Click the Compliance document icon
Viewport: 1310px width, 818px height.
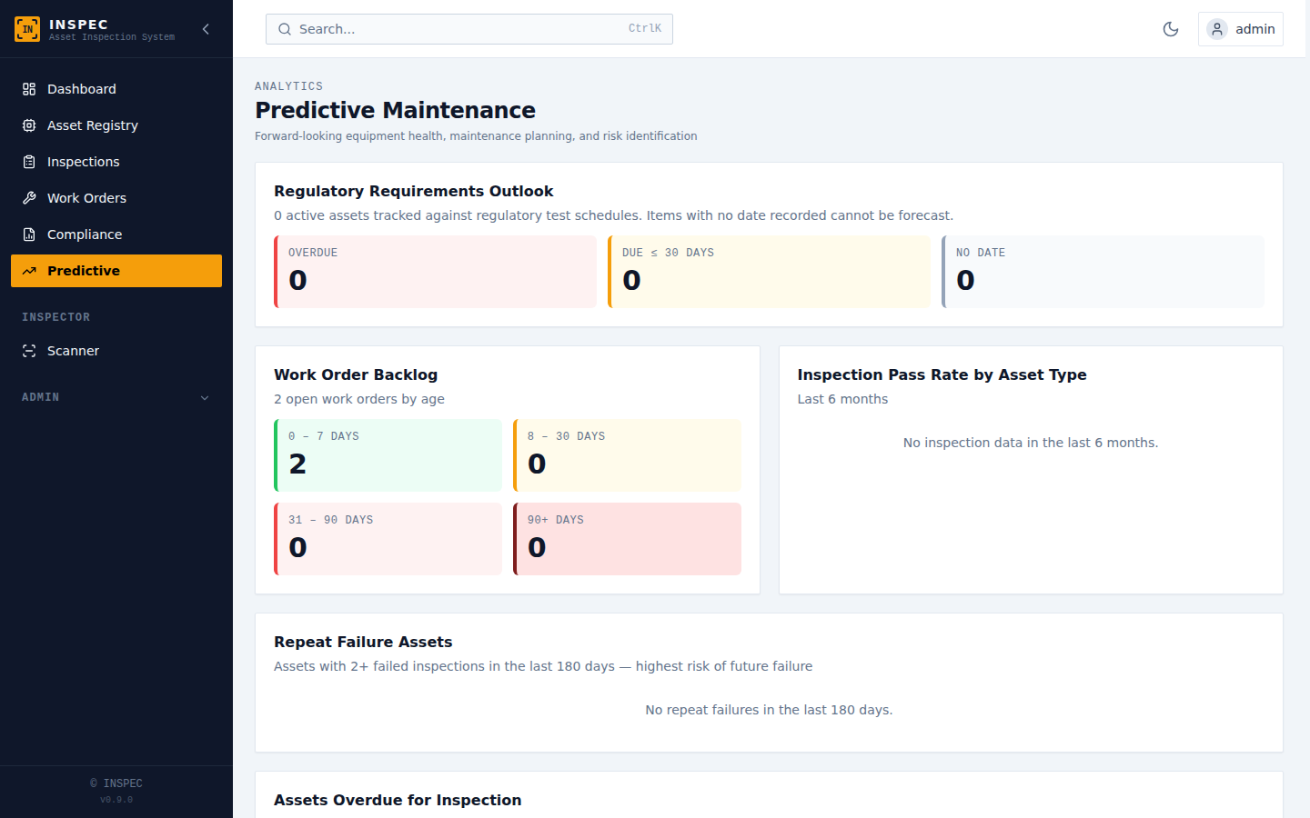(x=29, y=234)
